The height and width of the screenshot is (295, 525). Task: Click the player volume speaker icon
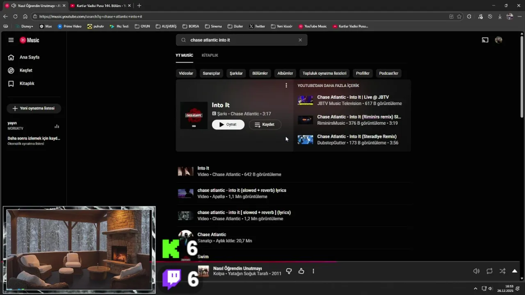coord(476,271)
